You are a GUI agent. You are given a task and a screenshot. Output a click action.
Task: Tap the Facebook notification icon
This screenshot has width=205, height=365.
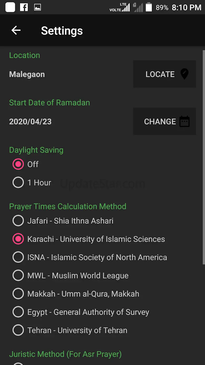tap(24, 7)
